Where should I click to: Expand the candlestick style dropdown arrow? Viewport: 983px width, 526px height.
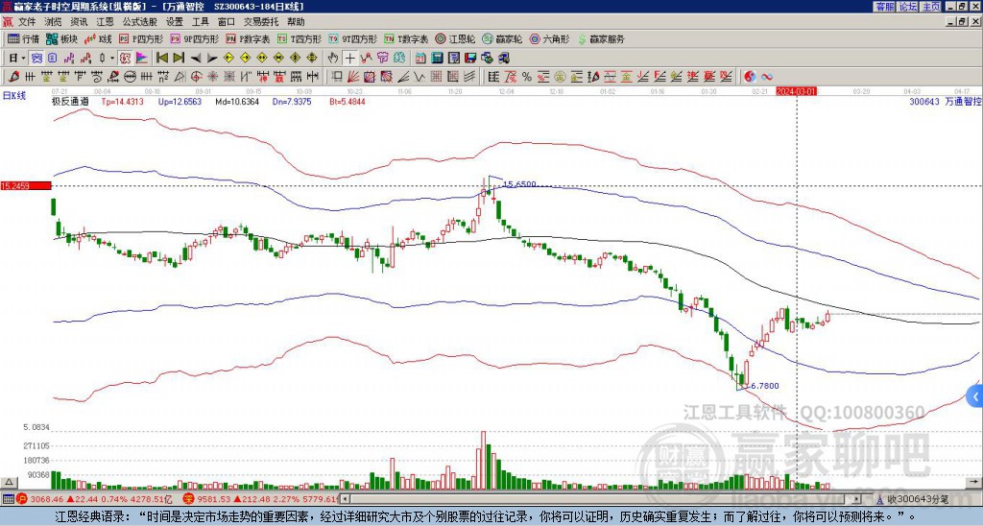point(112,59)
